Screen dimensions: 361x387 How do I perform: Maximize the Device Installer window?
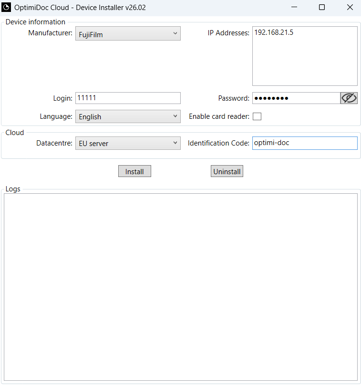pyautogui.click(x=322, y=7)
